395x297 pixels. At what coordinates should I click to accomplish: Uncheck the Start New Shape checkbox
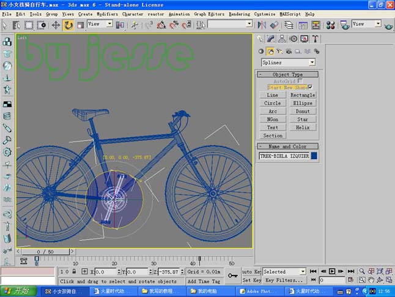tap(310, 87)
